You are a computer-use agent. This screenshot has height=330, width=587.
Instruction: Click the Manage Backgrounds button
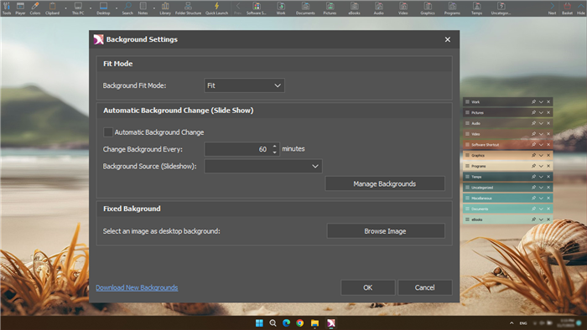[385, 184]
